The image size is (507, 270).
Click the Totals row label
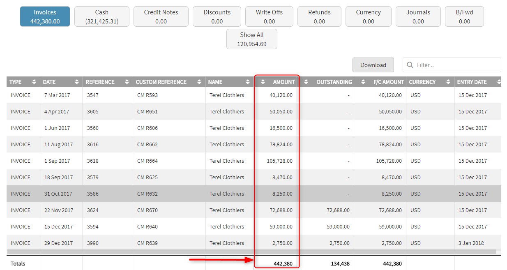point(18,263)
